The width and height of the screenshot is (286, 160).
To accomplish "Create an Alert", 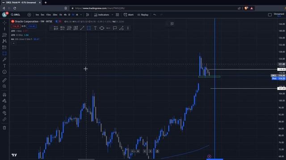I will click(x=128, y=15).
